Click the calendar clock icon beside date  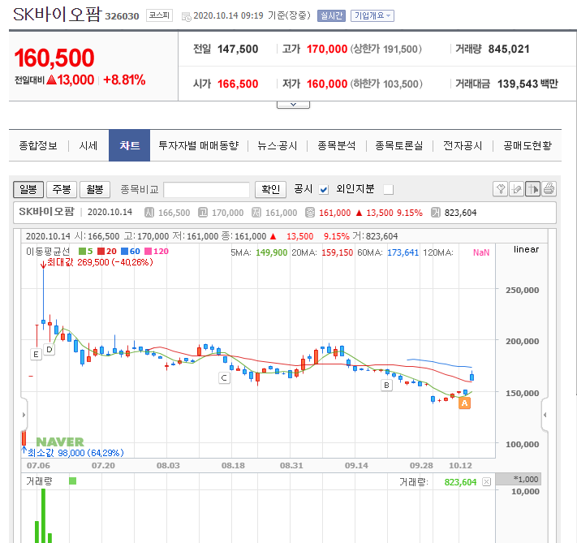click(x=187, y=16)
